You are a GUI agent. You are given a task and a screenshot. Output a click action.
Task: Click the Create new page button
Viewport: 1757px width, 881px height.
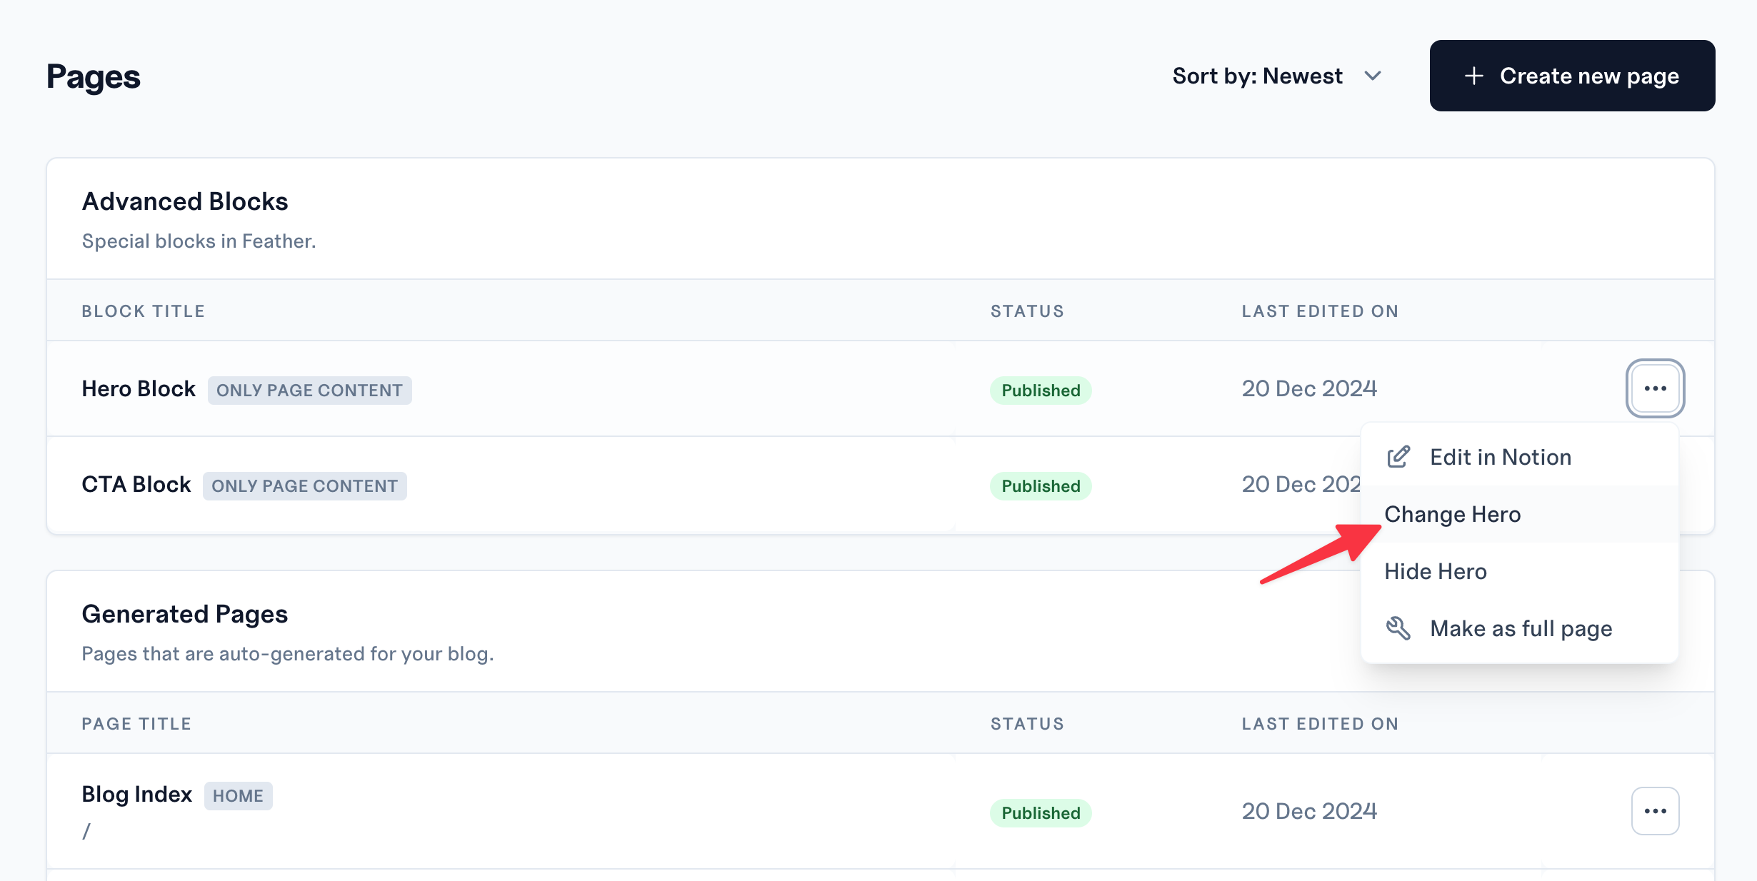point(1571,76)
